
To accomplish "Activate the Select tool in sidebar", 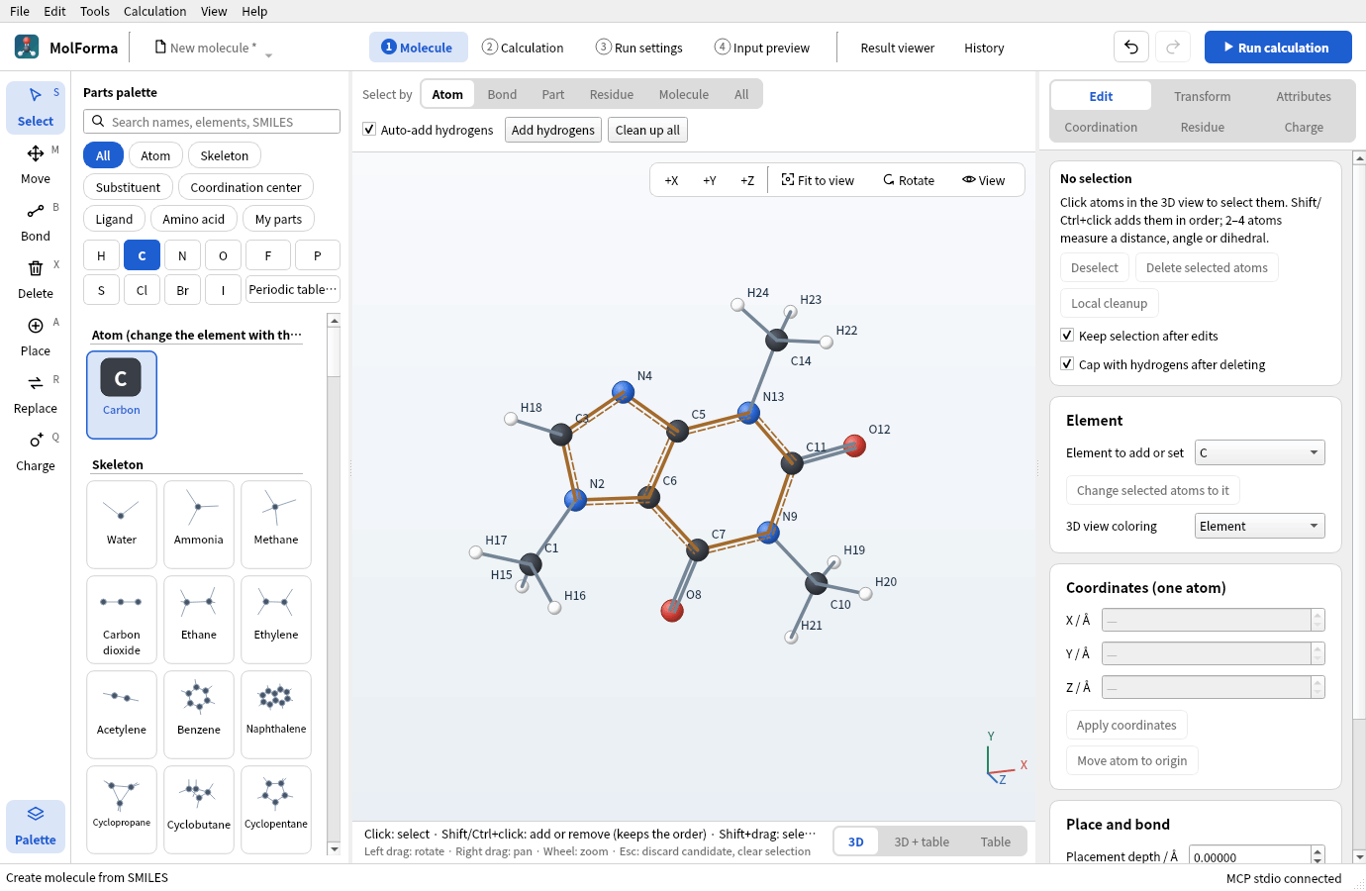I will (x=36, y=107).
